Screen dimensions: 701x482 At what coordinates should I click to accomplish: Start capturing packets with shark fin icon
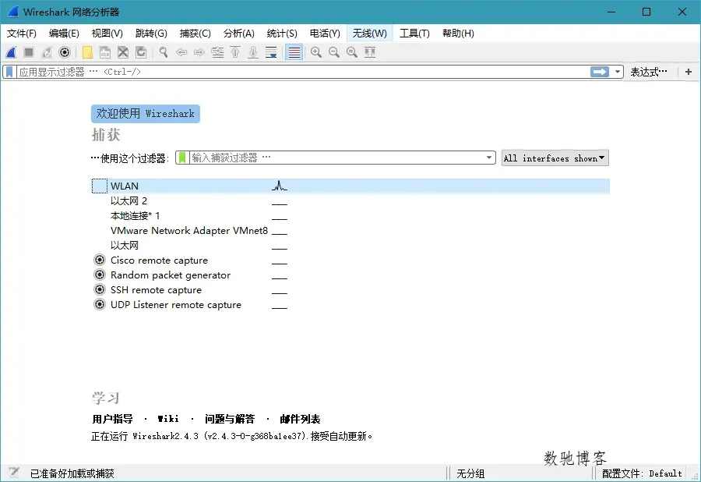pos(11,52)
